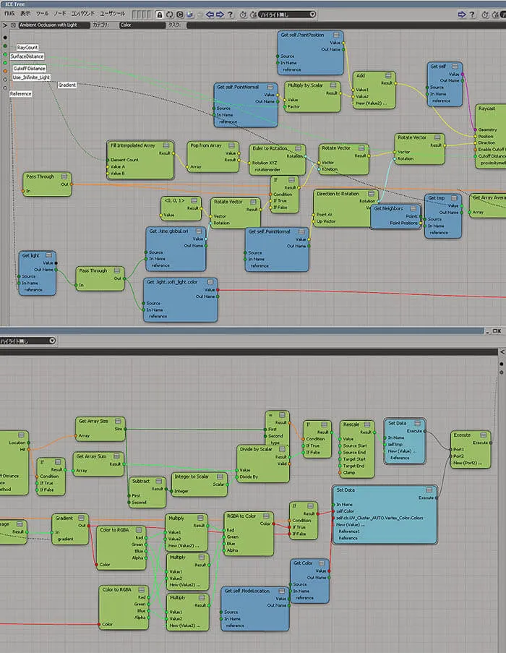This screenshot has height=653, width=506.
Task: Open help with the question mark icon
Action: pyautogui.click(x=230, y=14)
